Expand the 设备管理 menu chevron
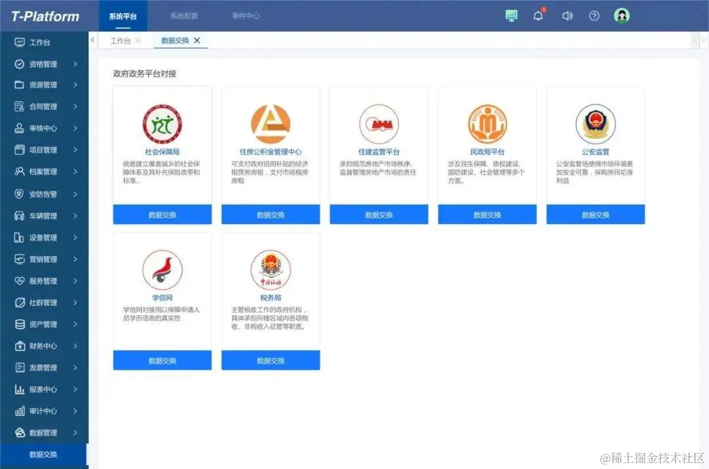Image resolution: width=709 pixels, height=469 pixels. tap(75, 237)
